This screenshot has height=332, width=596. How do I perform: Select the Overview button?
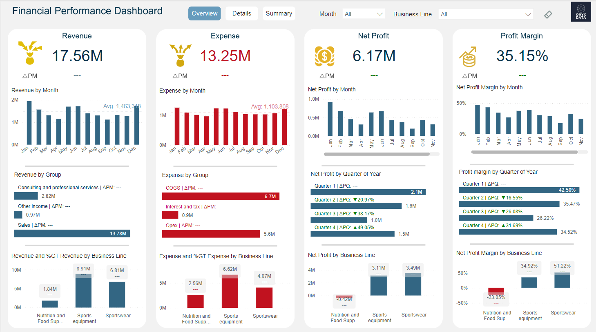click(204, 13)
